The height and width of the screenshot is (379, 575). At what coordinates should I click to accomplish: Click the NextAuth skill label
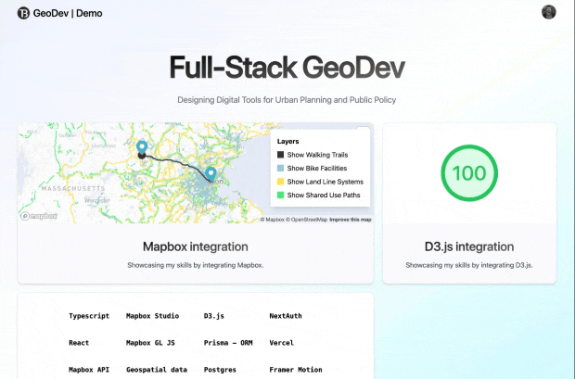pos(286,316)
